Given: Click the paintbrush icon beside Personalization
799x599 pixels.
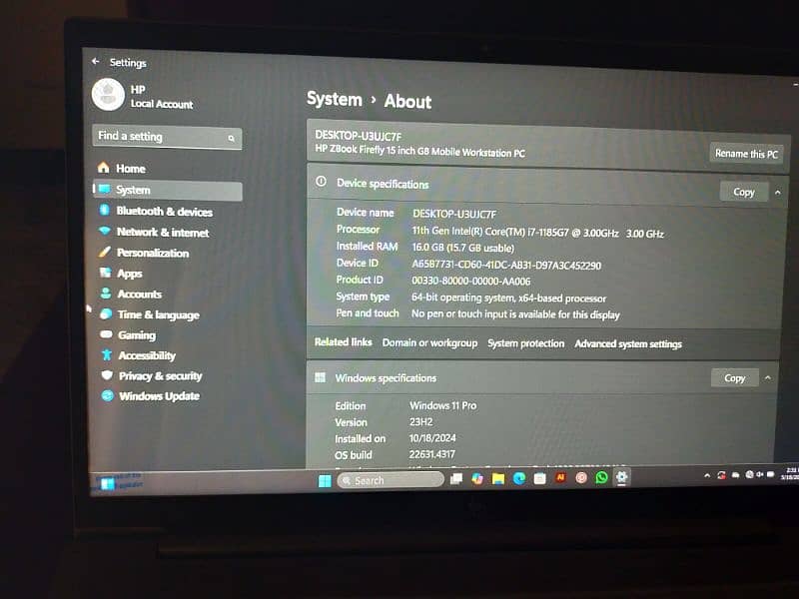Looking at the screenshot, I should coord(105,252).
